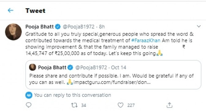The height and width of the screenshot is (111, 206).
Task: View the 227 likes count
Action: pos(131,105)
